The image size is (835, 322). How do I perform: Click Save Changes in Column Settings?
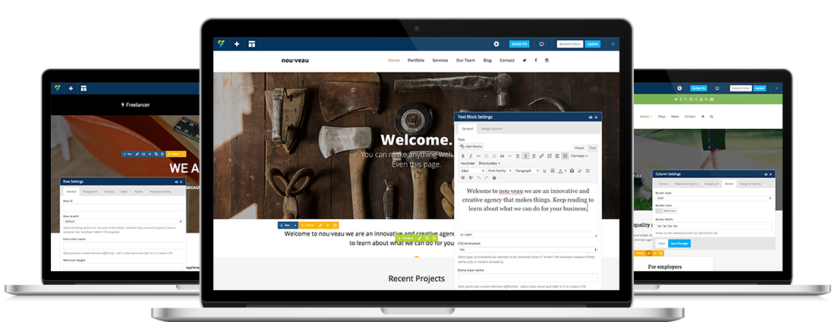(x=679, y=243)
